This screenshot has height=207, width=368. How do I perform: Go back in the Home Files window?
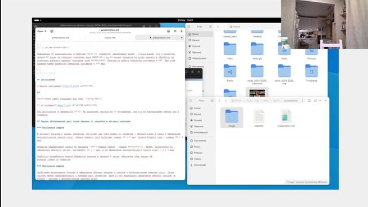218,26
